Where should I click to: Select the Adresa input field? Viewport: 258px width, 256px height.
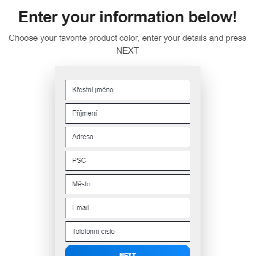128,137
